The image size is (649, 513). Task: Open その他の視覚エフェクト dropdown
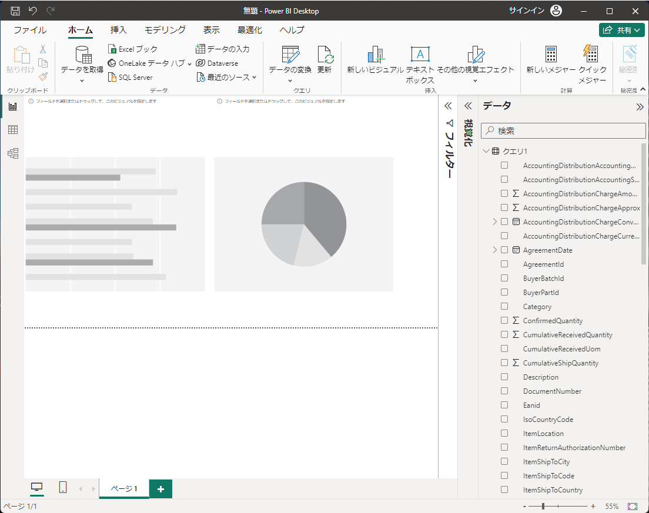(475, 81)
